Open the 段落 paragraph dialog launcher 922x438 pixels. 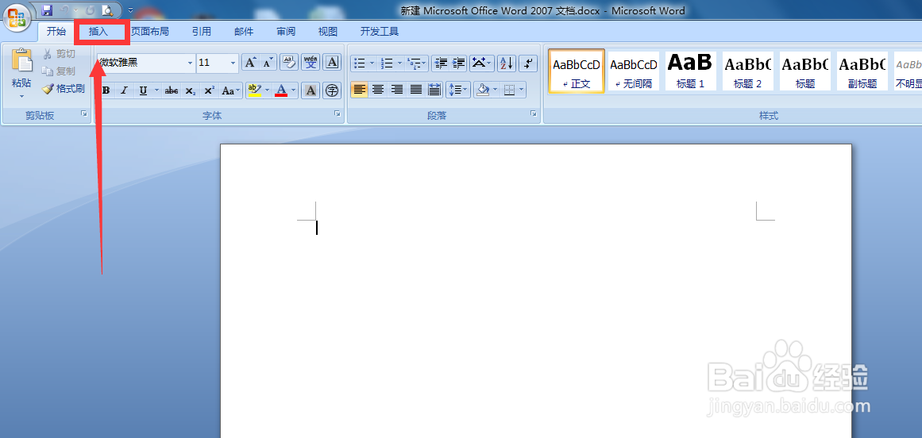534,114
